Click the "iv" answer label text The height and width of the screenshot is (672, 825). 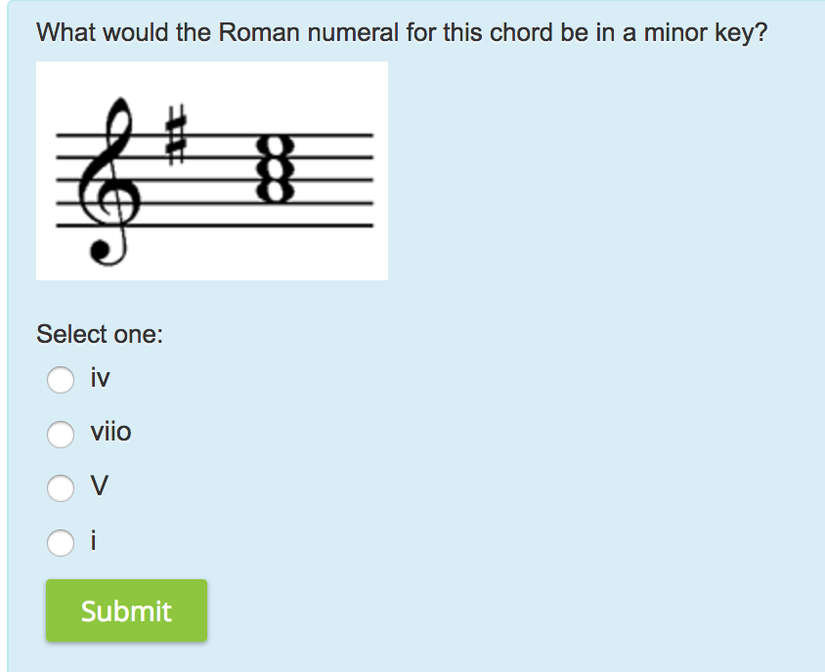pyautogui.click(x=100, y=378)
